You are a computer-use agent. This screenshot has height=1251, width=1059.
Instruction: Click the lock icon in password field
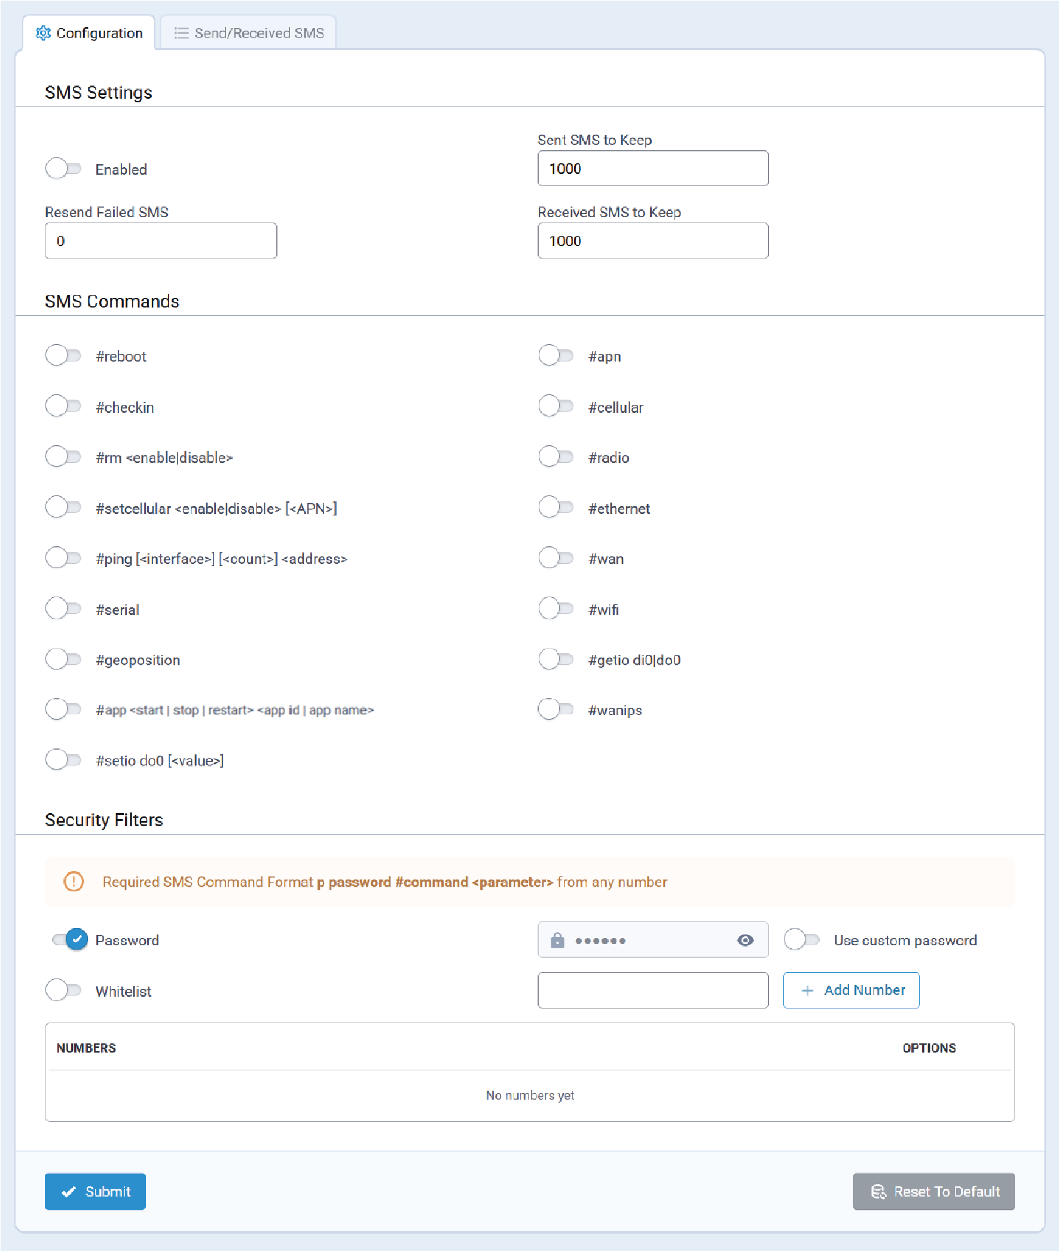pos(557,940)
